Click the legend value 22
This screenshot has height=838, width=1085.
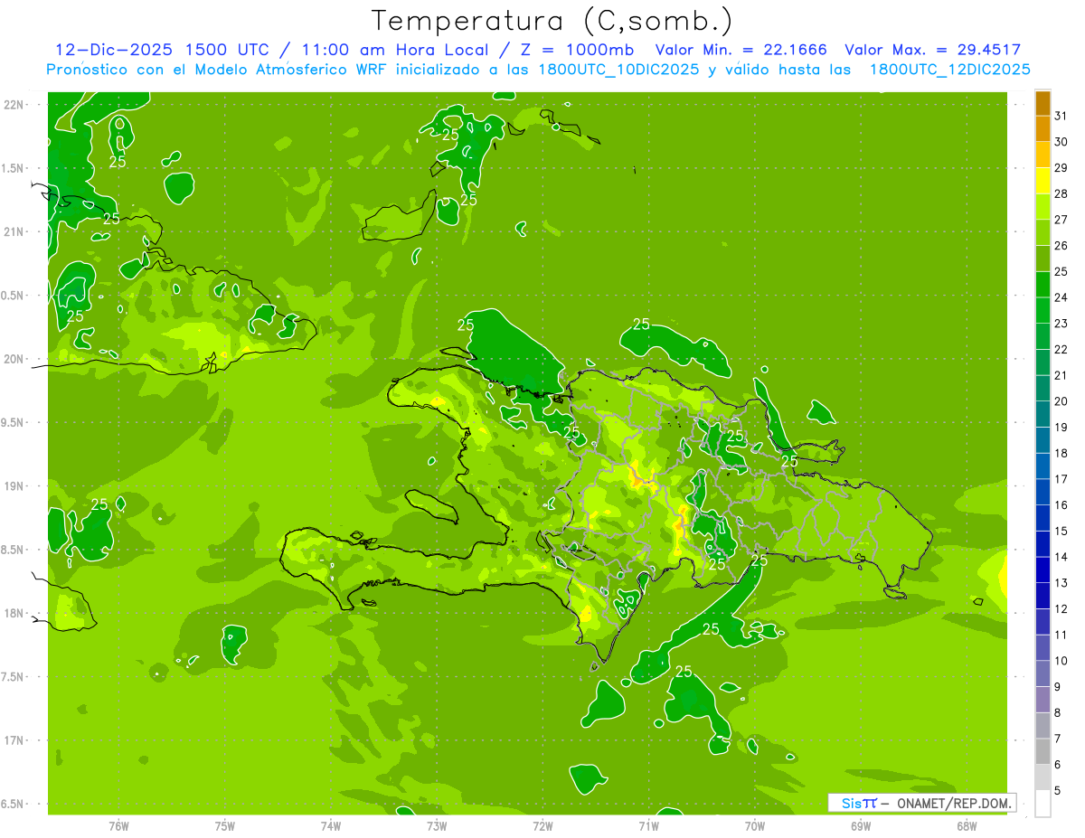coord(1061,349)
